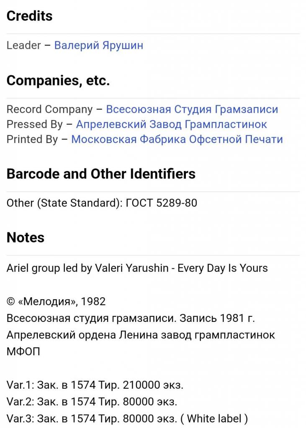This screenshot has height=428, width=306.
Task: Open the Московская Фабрика Офсетной Печати link
Action: 177,139
